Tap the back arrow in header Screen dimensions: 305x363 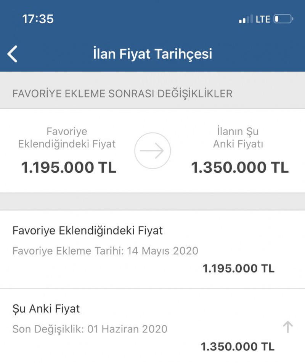tap(12, 54)
